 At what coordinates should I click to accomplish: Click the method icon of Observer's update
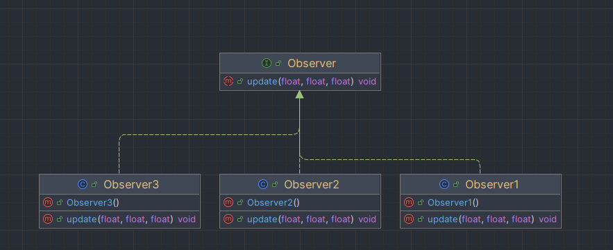[228, 82]
